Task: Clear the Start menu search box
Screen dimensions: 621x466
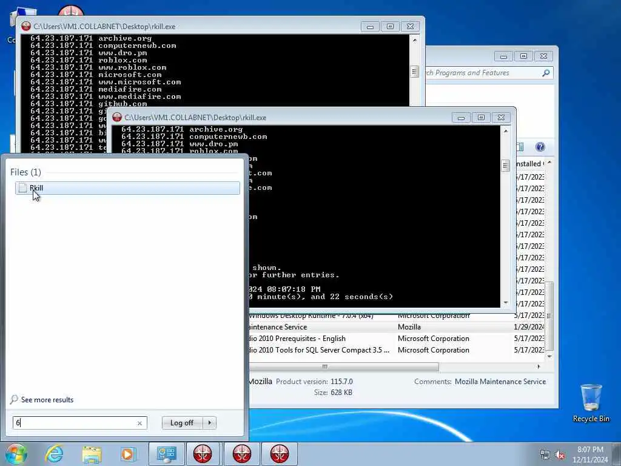Action: (139, 423)
